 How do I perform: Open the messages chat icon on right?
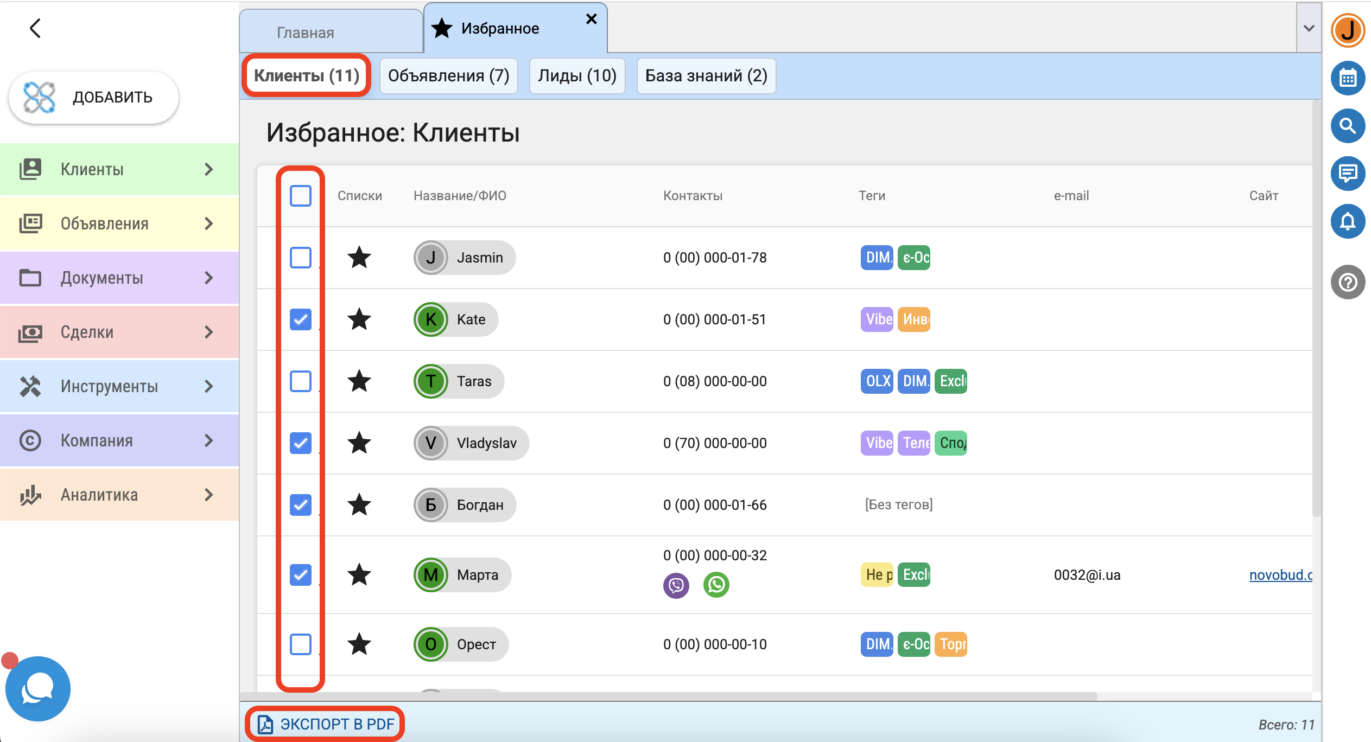tap(1348, 174)
